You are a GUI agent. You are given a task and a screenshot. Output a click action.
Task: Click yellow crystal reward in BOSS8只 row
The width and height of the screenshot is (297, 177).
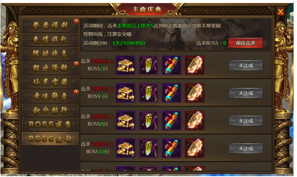point(148,121)
